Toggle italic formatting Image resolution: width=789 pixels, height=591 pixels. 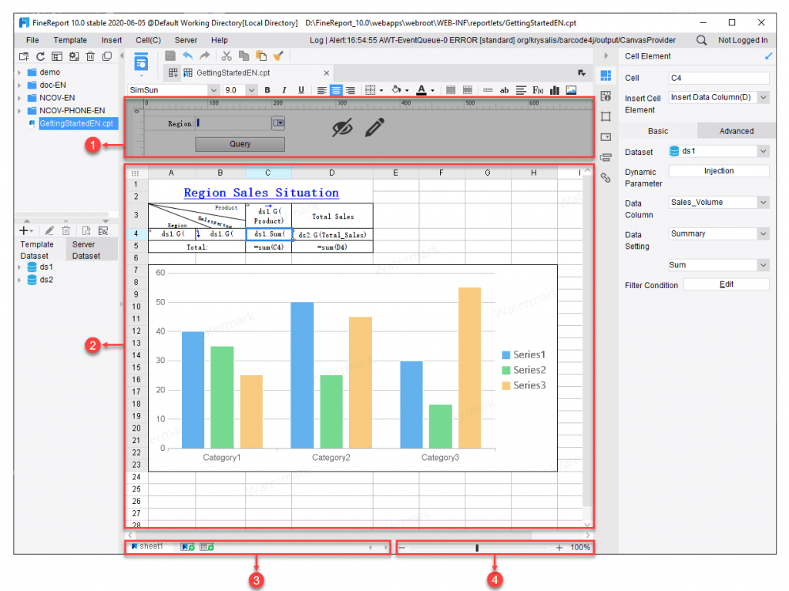coord(284,90)
